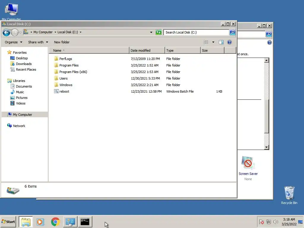Open Downloads in Favorites
The width and height of the screenshot is (304, 228).
(21, 64)
